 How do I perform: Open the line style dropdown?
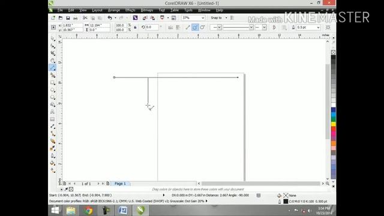pos(251,28)
